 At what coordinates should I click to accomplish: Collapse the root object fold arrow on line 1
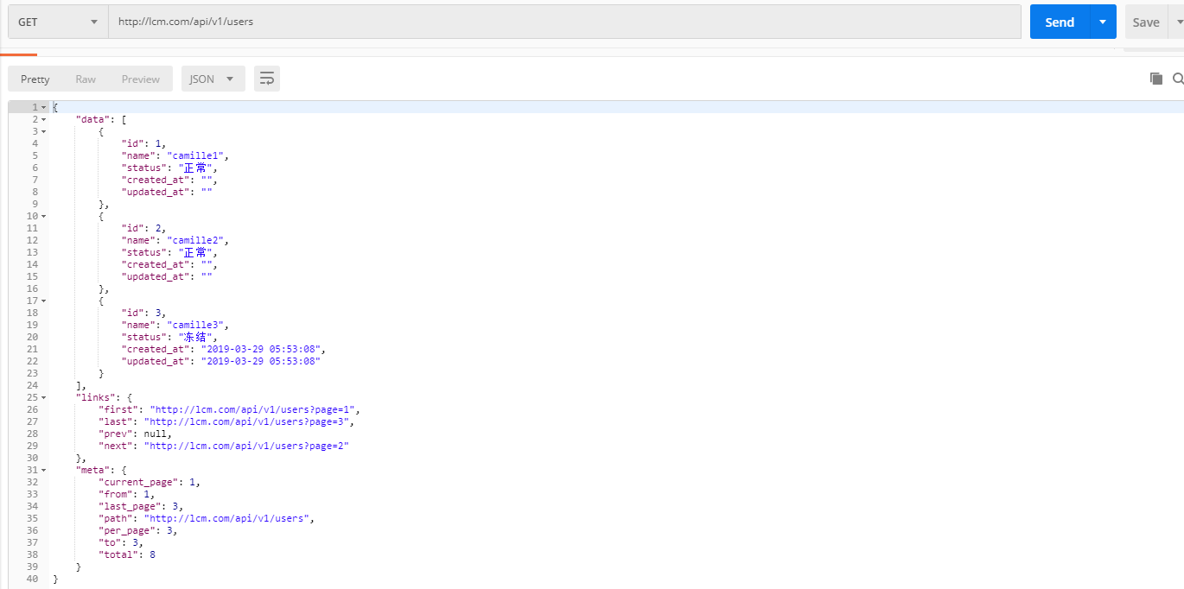[x=43, y=107]
